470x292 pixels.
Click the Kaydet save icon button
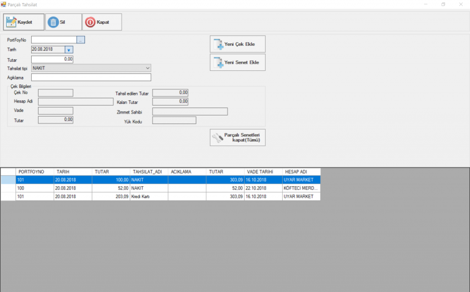pos(23,22)
